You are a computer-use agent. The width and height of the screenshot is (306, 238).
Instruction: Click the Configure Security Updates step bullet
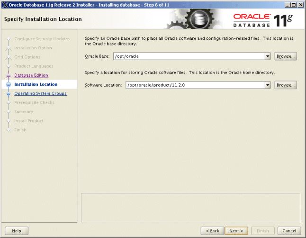pyautogui.click(x=9, y=39)
